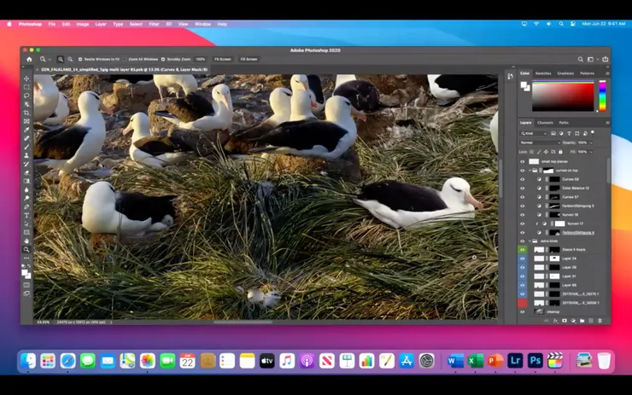Add a layer style with fx icon

point(555,321)
